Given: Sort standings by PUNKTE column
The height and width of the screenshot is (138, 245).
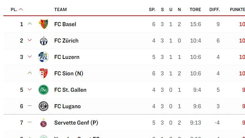Looking at the screenshot, I should [237, 10].
